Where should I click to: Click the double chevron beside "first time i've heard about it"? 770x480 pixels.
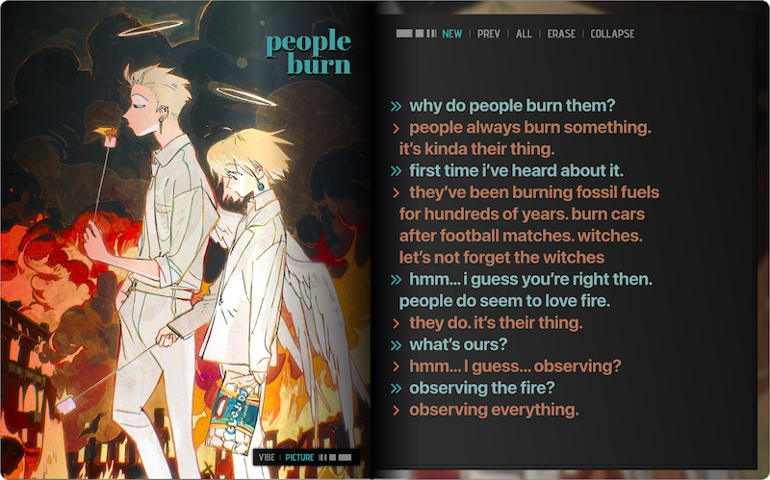coord(396,171)
